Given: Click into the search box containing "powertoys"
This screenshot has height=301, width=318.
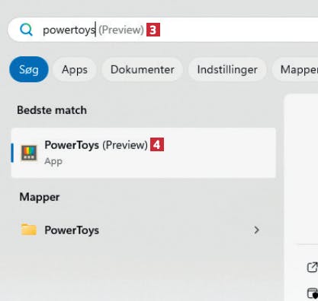Looking at the screenshot, I should [x=162, y=30].
